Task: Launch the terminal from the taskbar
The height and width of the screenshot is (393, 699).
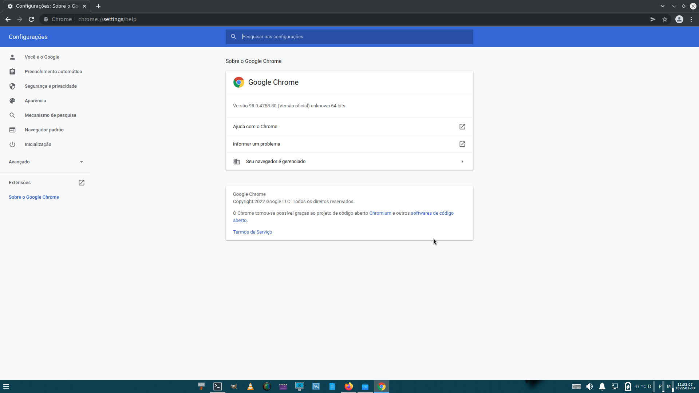Action: [218, 386]
